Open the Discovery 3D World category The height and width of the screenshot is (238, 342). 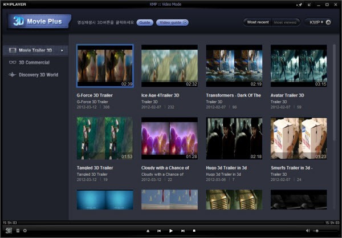point(38,74)
